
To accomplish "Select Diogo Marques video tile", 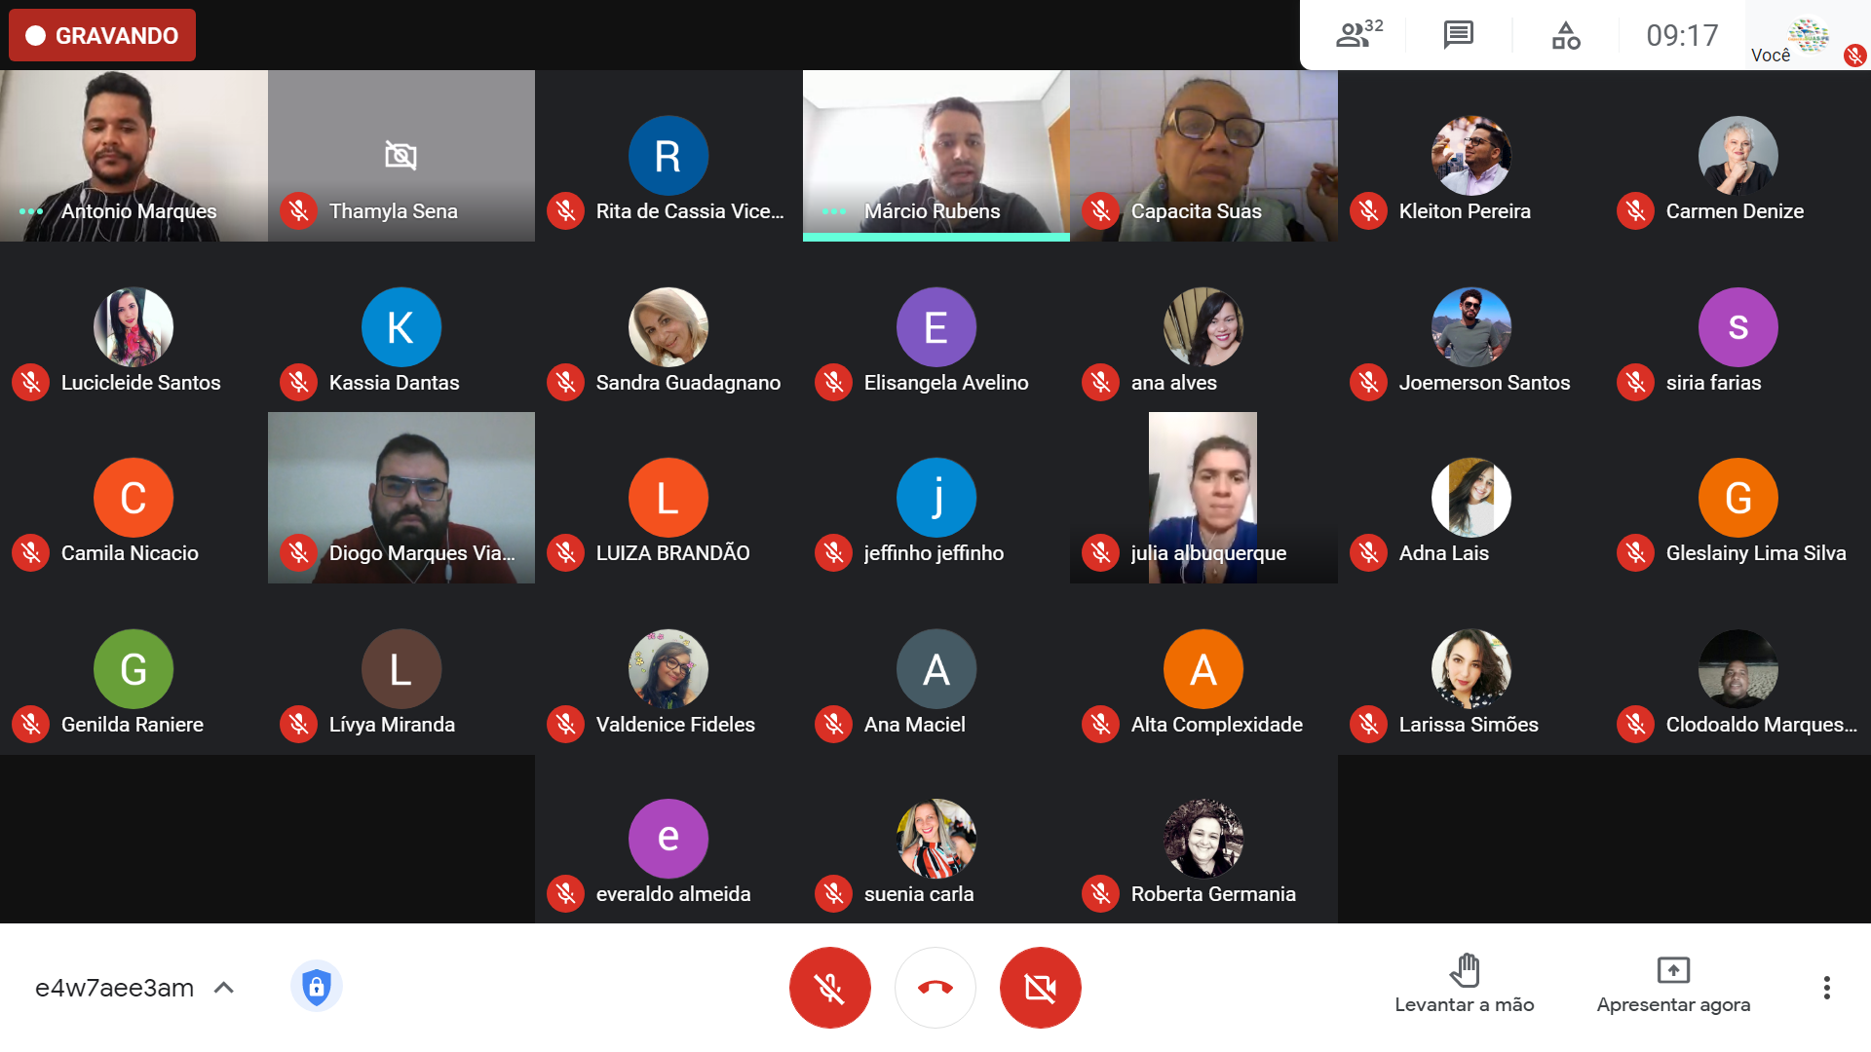I will pos(401,498).
